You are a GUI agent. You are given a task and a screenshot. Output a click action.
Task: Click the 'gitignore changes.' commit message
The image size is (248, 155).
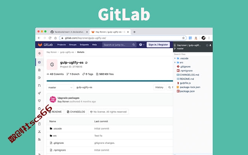105,143
